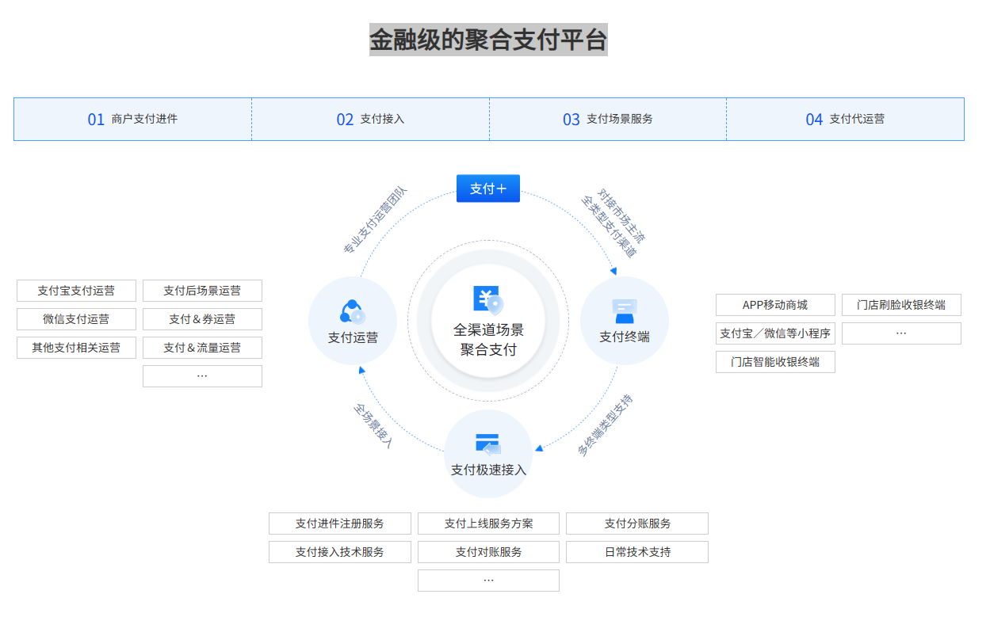Click the 其他支付相关运营 box

click(76, 348)
